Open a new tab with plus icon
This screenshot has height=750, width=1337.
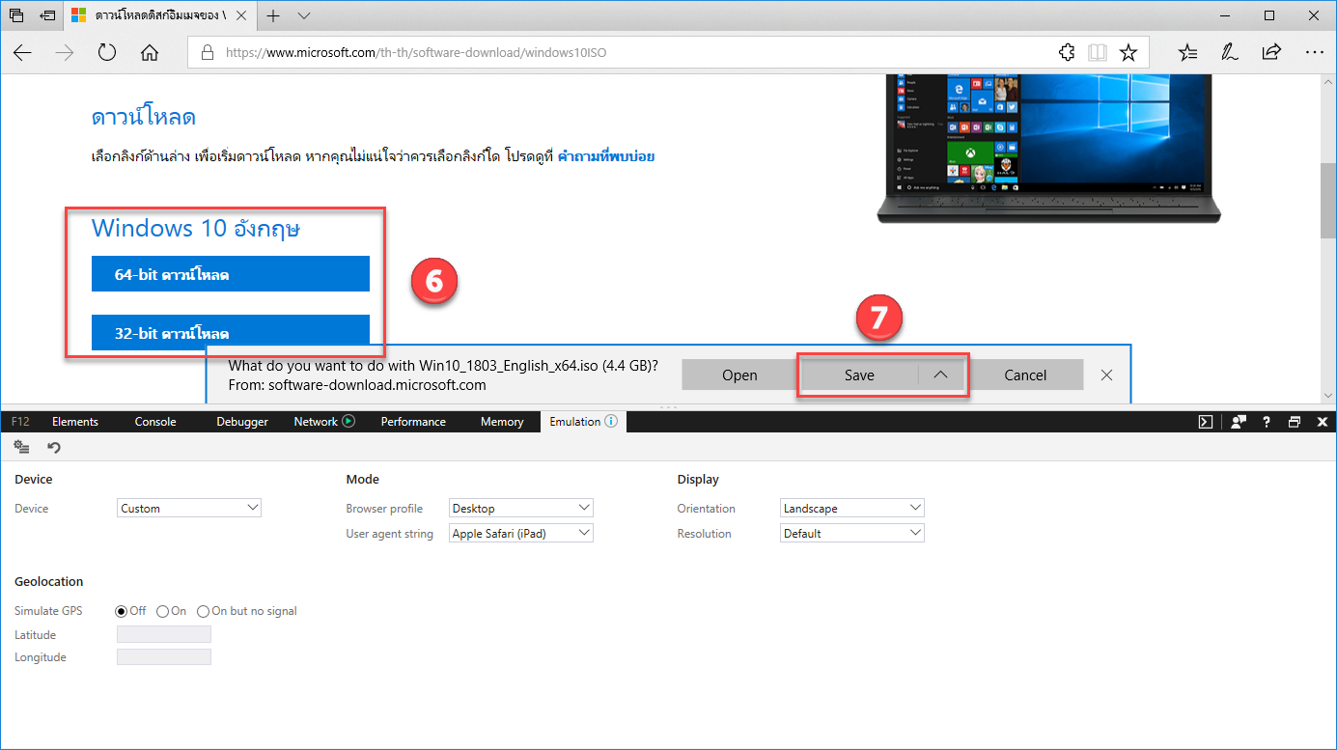coord(274,15)
